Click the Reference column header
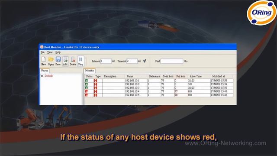 [x=155, y=76]
